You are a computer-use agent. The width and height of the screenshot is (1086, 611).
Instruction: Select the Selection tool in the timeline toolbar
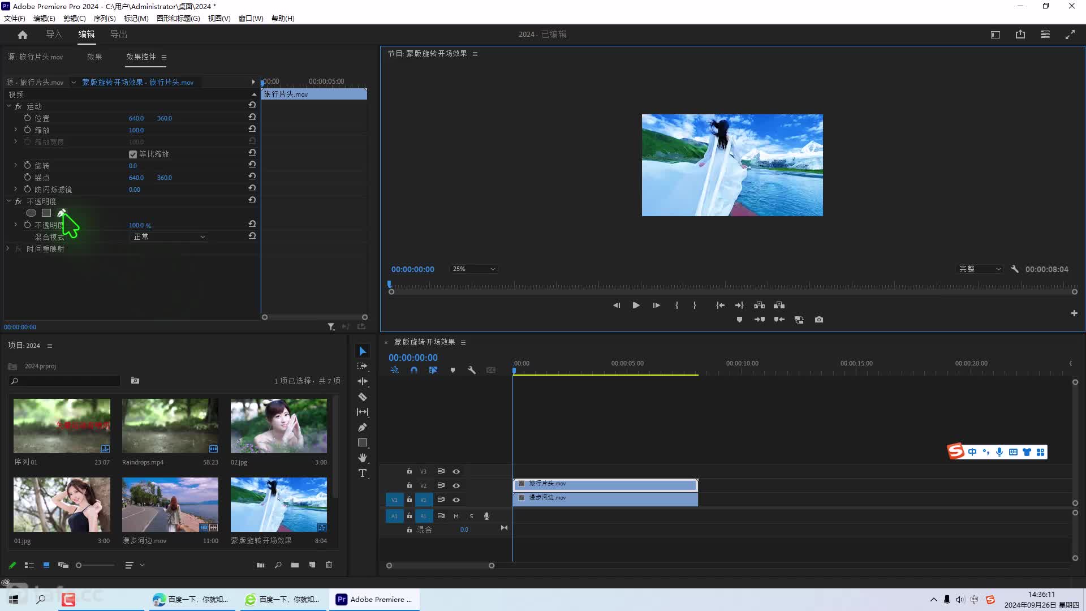363,351
